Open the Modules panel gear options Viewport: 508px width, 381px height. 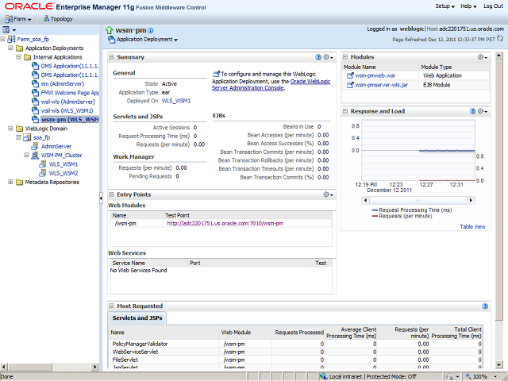483,57
